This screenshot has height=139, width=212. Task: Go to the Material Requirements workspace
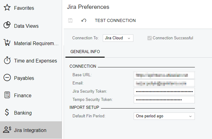(x=31, y=43)
